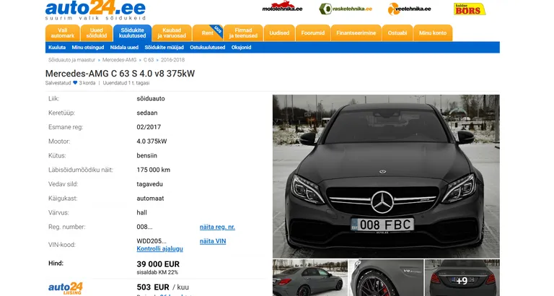The height and width of the screenshot is (296, 554).
Task: Visit rasketehnika.ee logo link
Action: (x=346, y=9)
